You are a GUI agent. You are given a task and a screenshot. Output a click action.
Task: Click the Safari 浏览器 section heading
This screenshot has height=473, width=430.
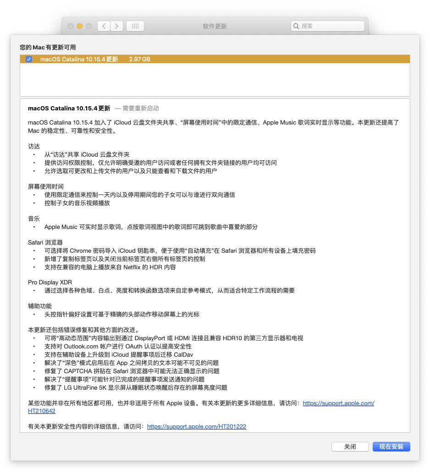coord(45,242)
